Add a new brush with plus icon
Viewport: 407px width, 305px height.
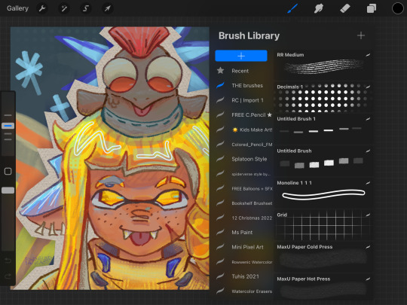pyautogui.click(x=361, y=35)
